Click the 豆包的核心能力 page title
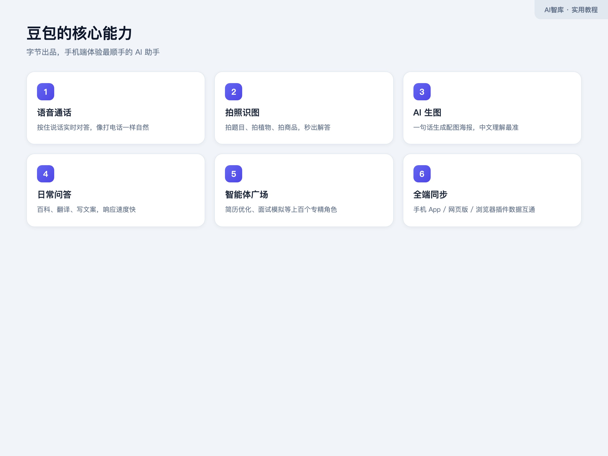The height and width of the screenshot is (456, 608). (x=79, y=33)
